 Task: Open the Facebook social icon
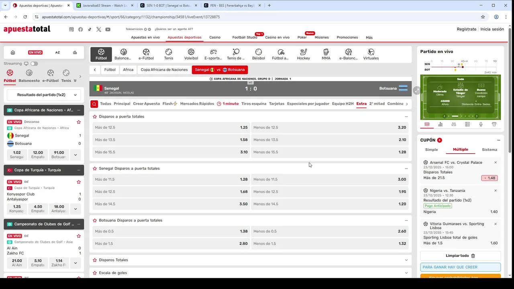pos(81,29)
